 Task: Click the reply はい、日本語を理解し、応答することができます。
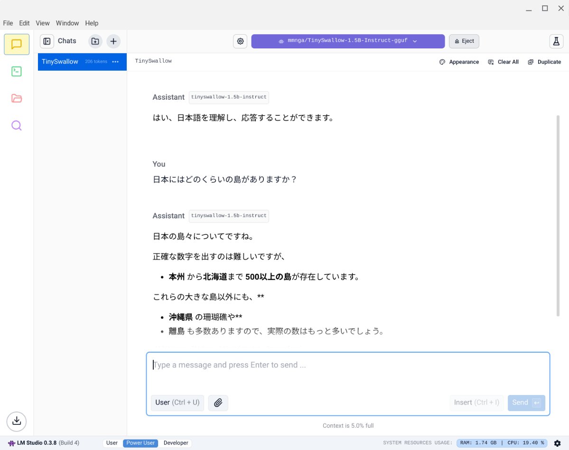243,118
